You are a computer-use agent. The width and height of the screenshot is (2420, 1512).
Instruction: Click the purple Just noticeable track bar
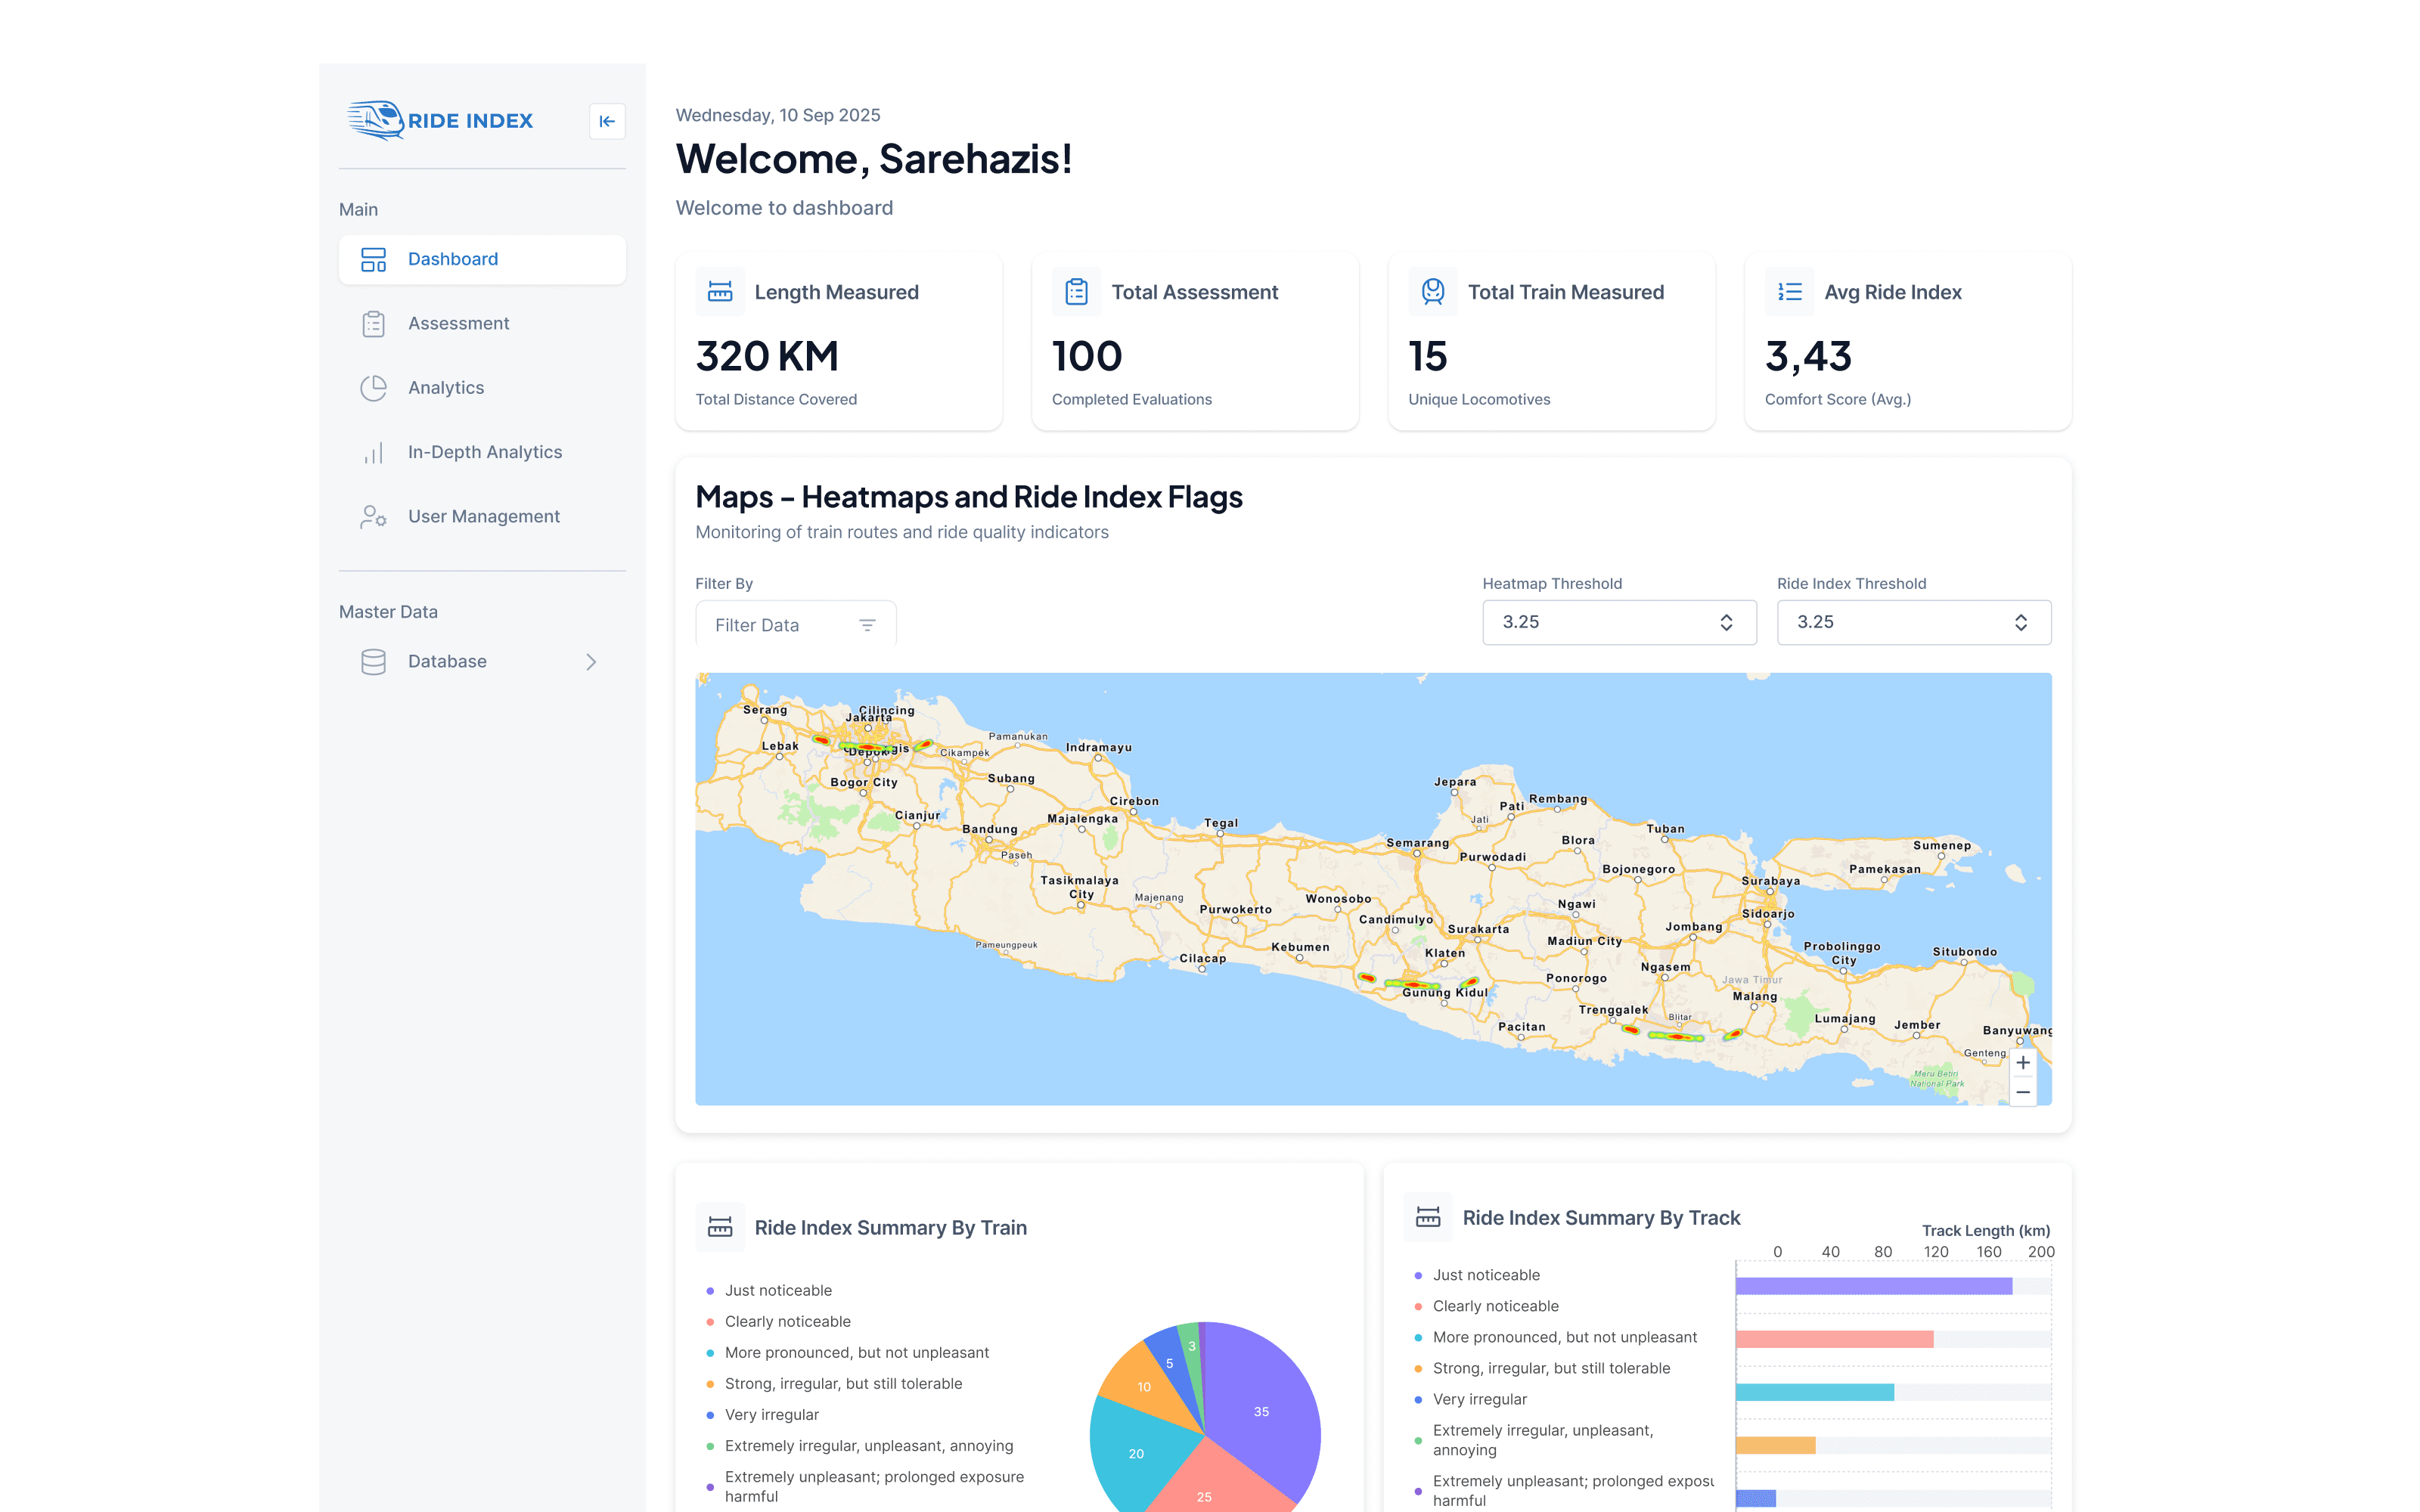tap(1874, 1286)
